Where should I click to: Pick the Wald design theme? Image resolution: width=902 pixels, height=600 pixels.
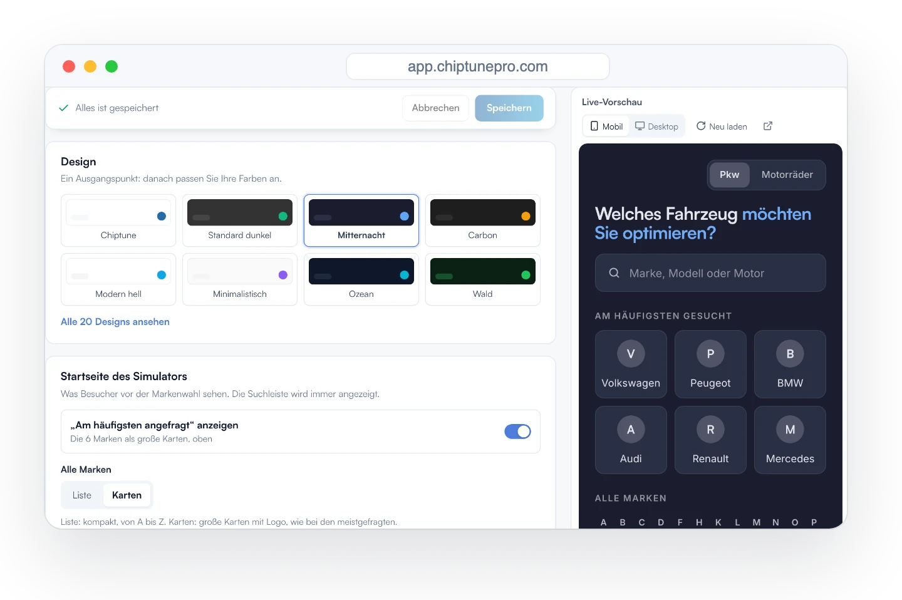tap(483, 279)
